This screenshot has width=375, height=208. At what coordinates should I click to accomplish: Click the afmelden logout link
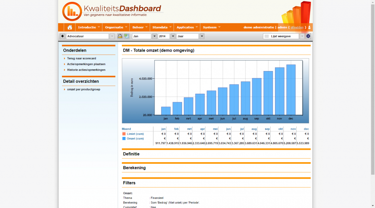coord(297,27)
